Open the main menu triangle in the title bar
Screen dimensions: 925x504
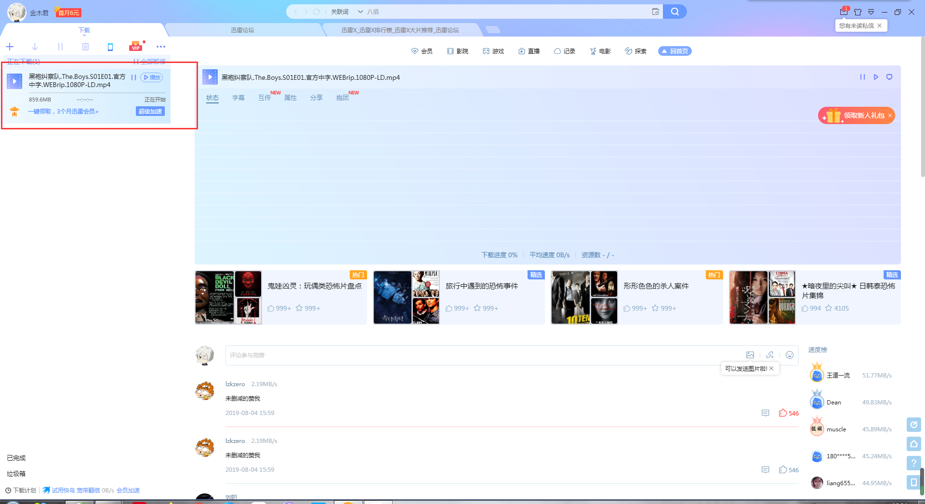point(871,12)
